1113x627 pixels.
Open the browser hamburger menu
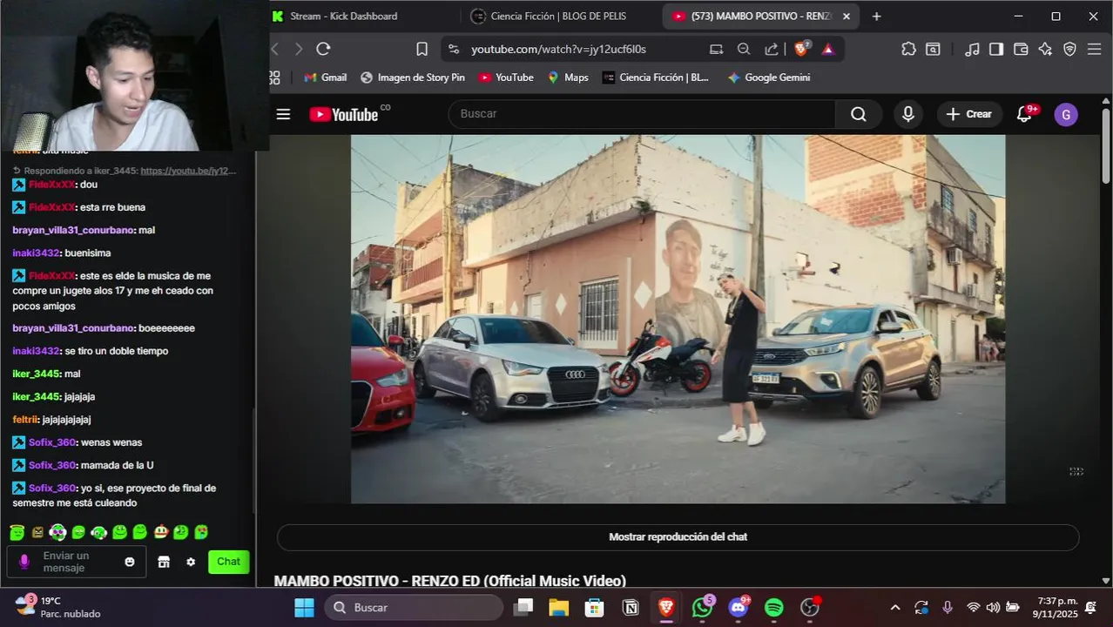[1095, 49]
